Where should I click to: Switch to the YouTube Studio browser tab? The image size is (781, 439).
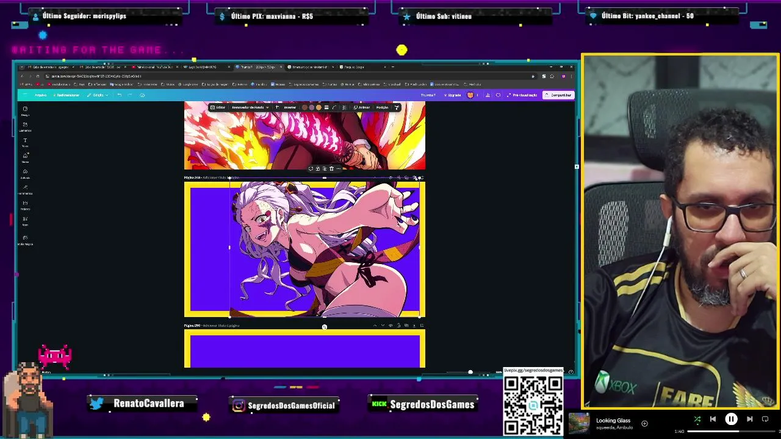[x=154, y=67]
